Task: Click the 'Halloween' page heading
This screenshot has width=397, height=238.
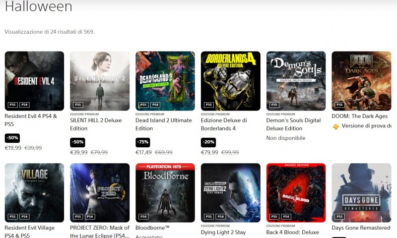Action: (39, 6)
